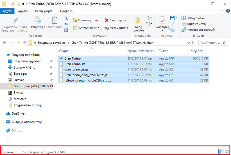Switch to Αρχική tab
231x155 pixels.
(x=23, y=11)
